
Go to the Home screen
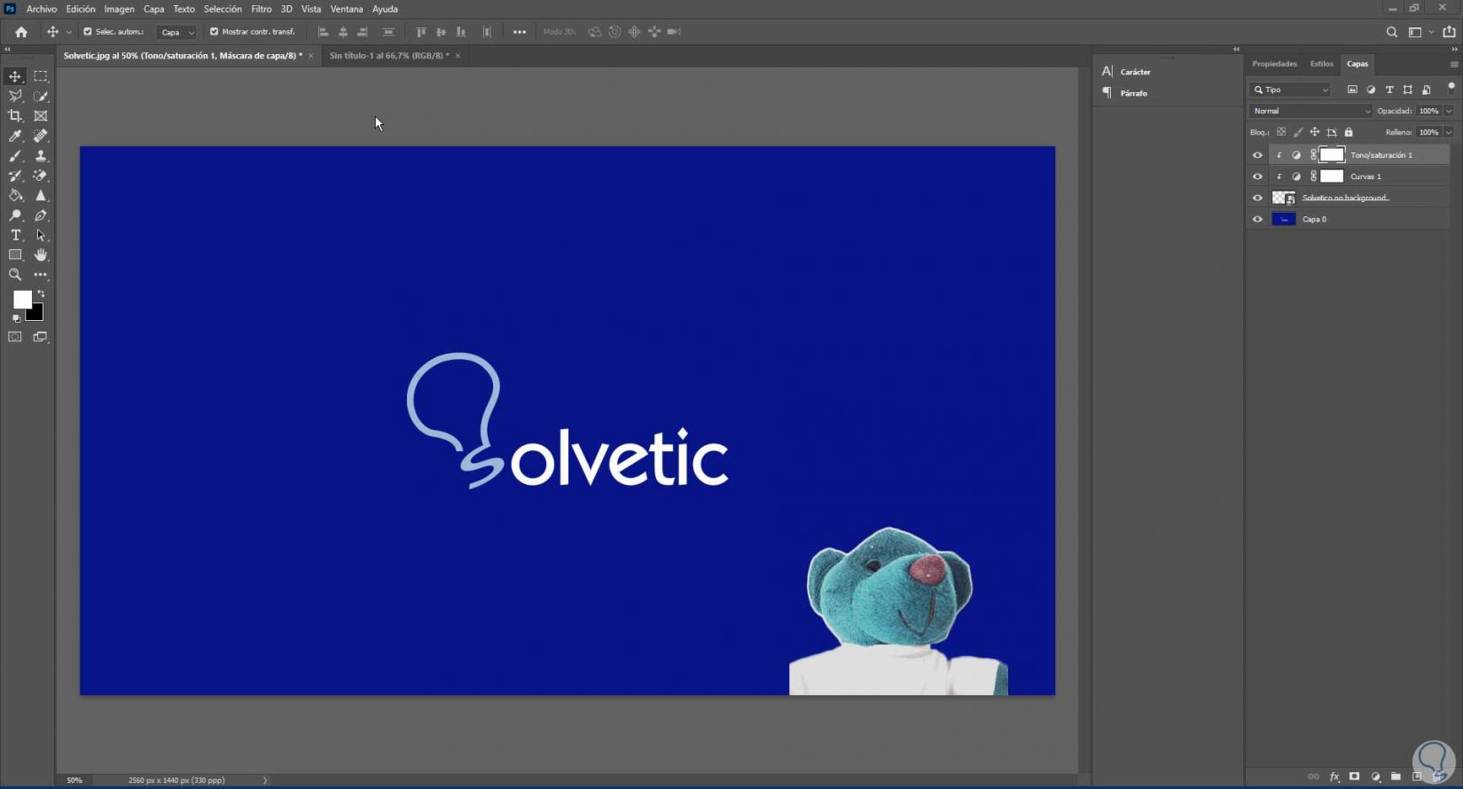pos(21,32)
